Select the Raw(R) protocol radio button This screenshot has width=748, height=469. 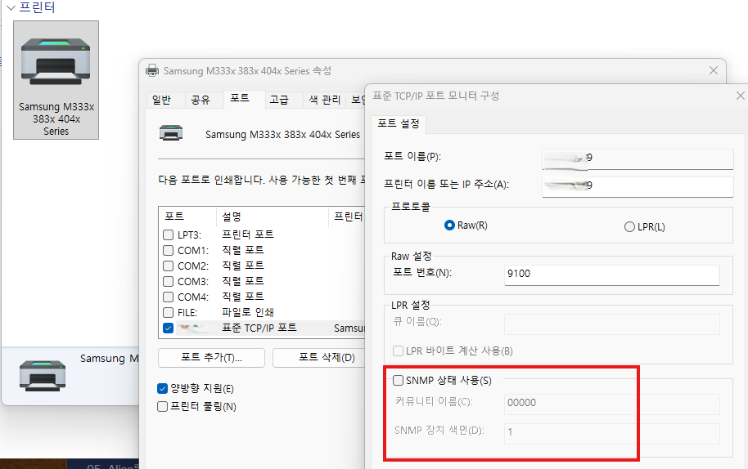449,226
